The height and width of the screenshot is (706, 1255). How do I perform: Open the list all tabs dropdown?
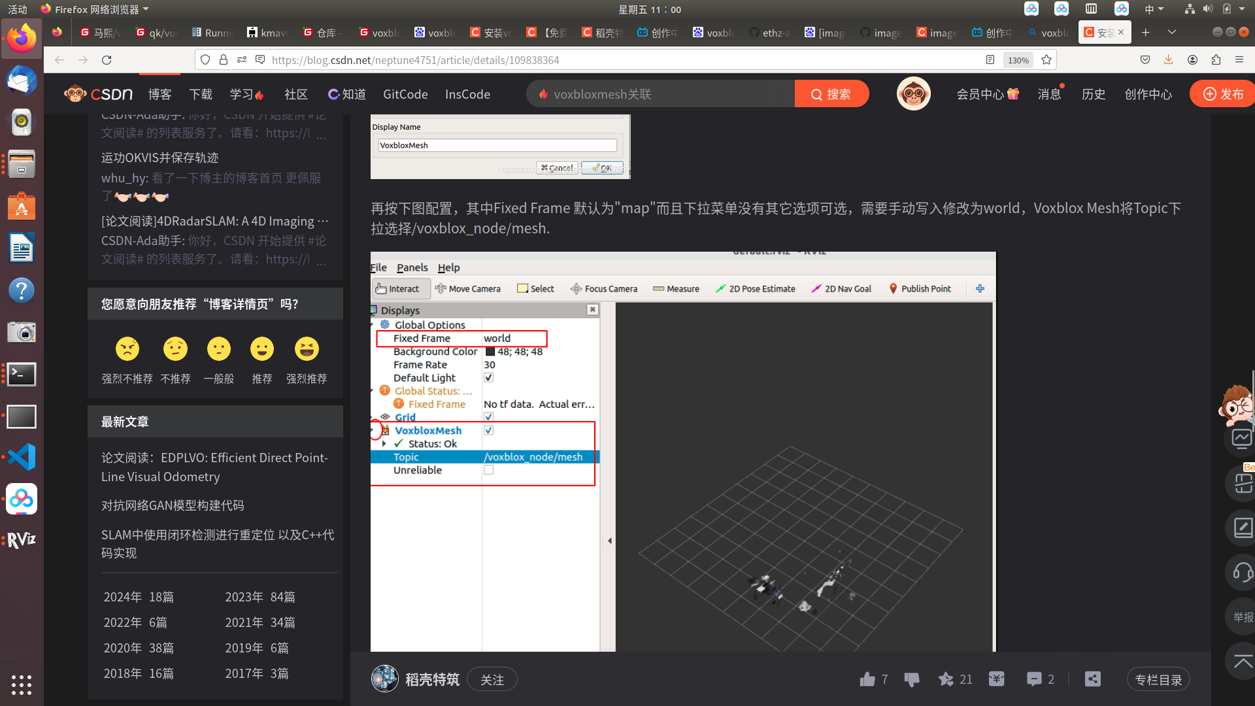coord(1172,32)
